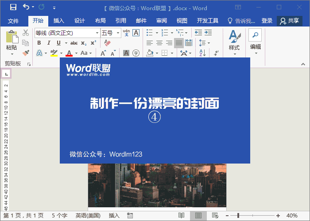Expand the 粘贴 (Paste) options arrow
The width and height of the screenshot is (310, 221).
(12, 54)
